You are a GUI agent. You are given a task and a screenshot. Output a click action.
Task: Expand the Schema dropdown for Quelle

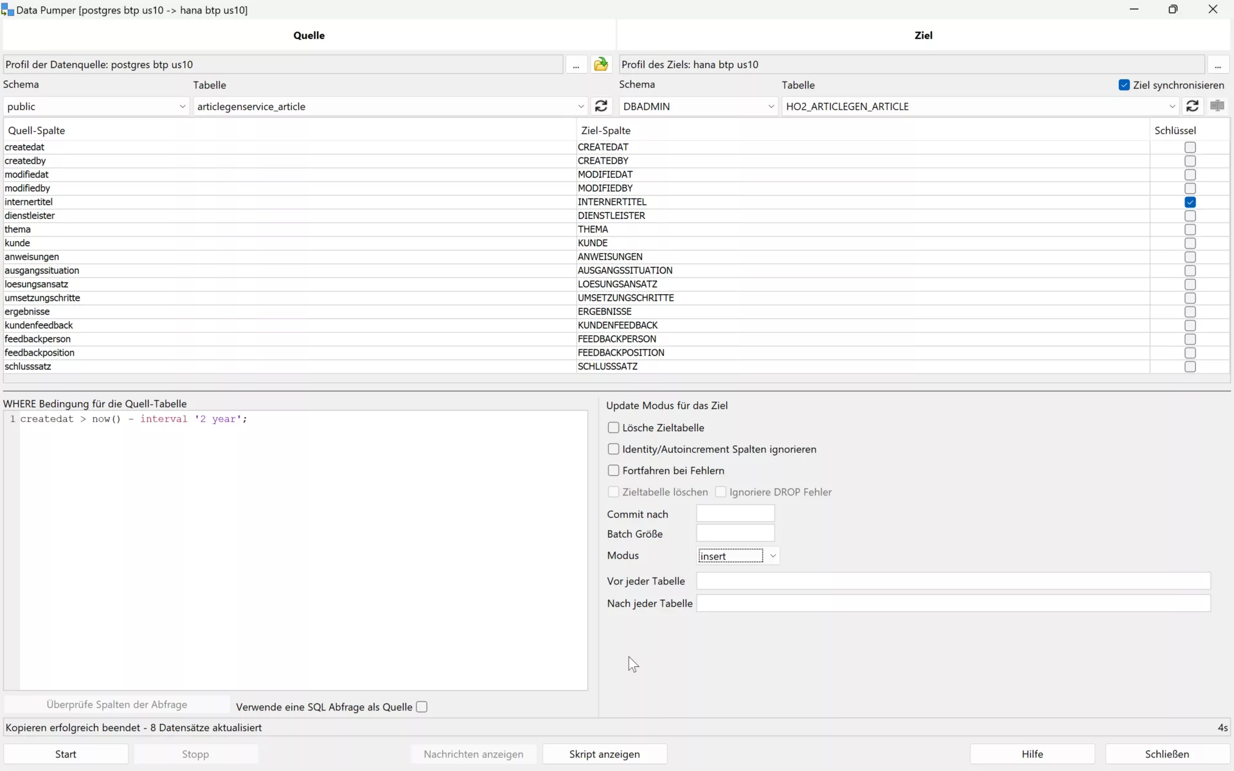coord(182,107)
